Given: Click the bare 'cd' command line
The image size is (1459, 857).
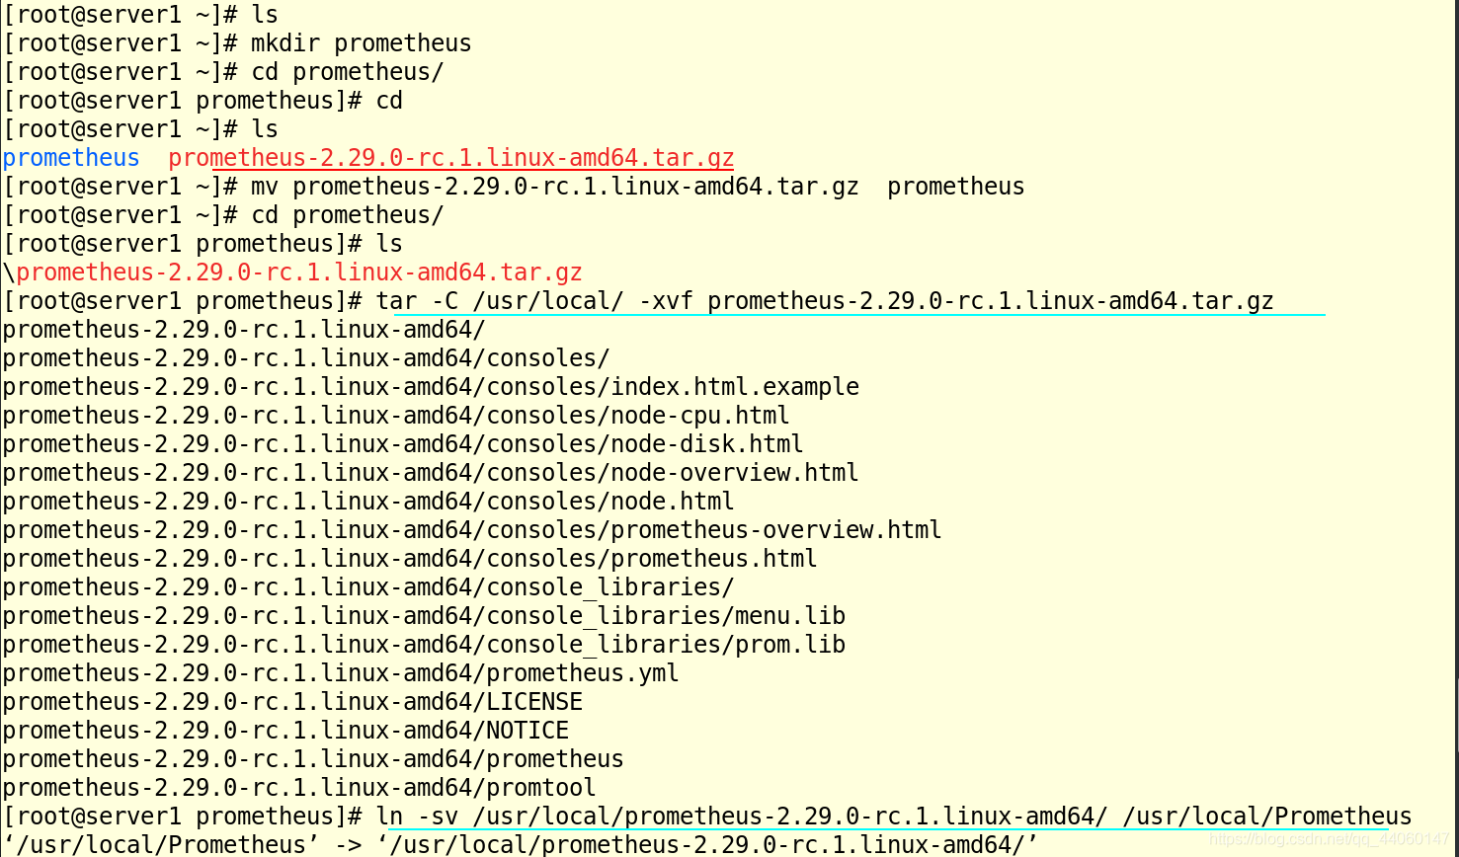Looking at the screenshot, I should click(203, 101).
